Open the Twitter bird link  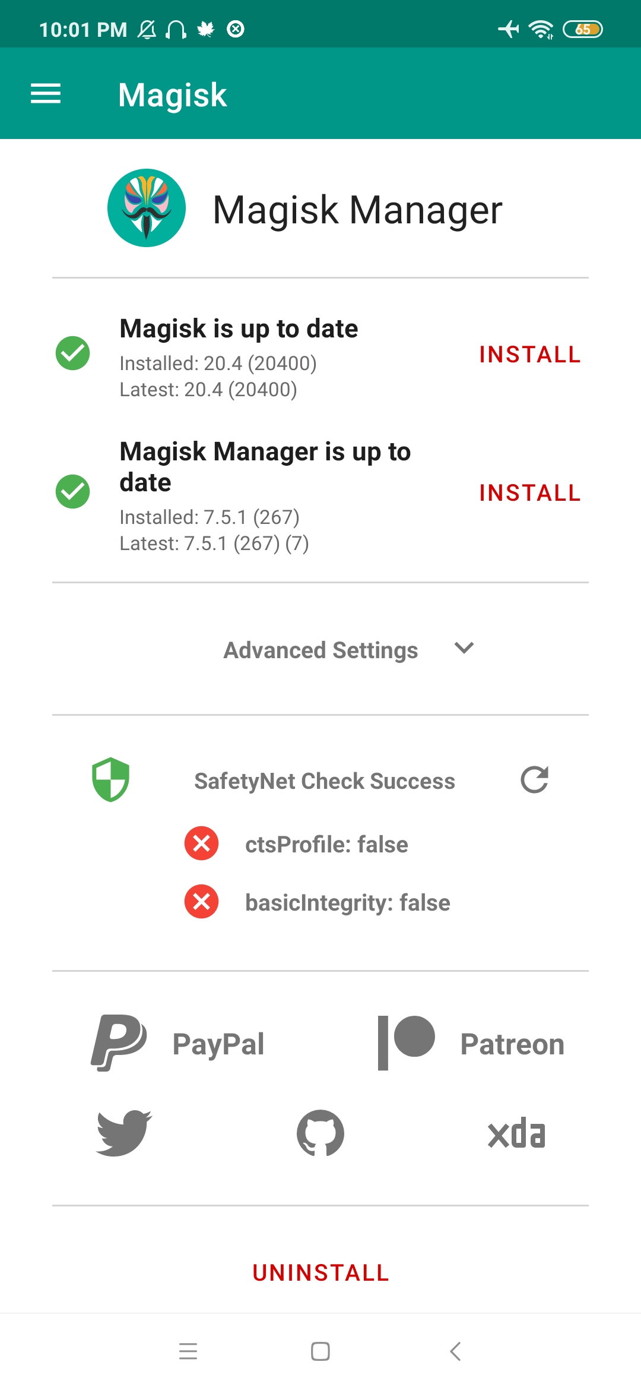coord(124,1133)
